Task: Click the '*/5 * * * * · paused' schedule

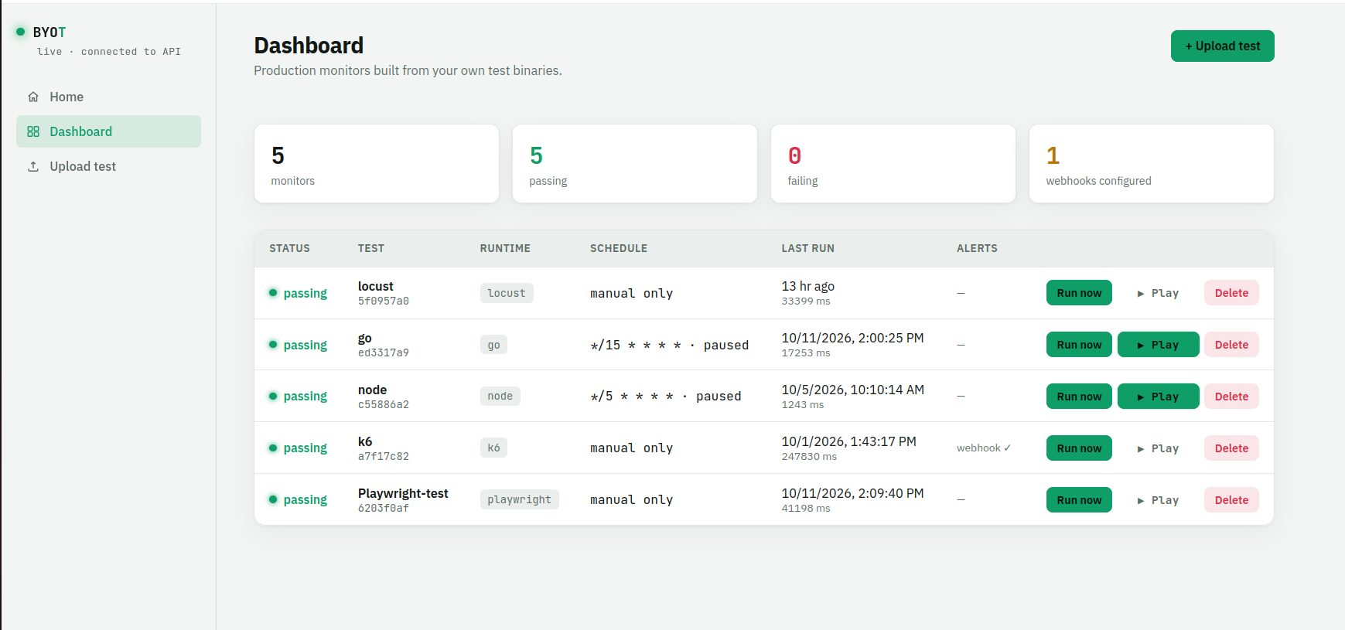Action: pos(666,396)
